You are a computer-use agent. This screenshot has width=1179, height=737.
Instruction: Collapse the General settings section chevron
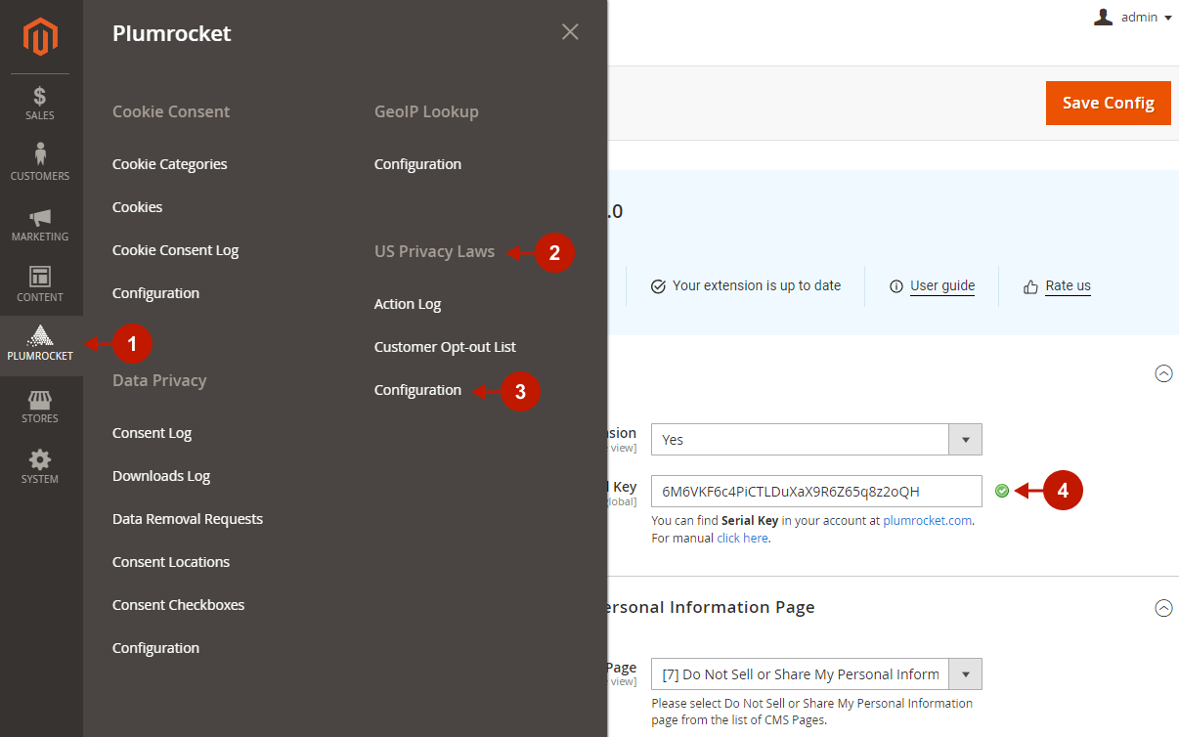1163,373
